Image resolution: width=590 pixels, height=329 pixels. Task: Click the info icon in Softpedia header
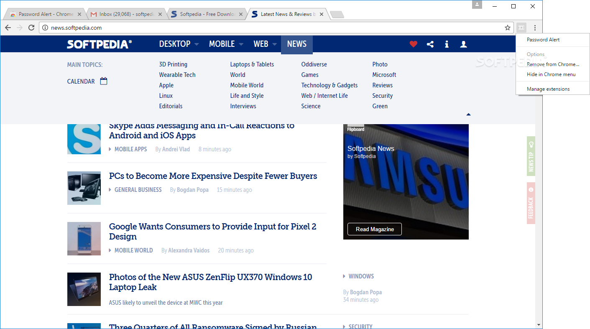click(x=447, y=44)
